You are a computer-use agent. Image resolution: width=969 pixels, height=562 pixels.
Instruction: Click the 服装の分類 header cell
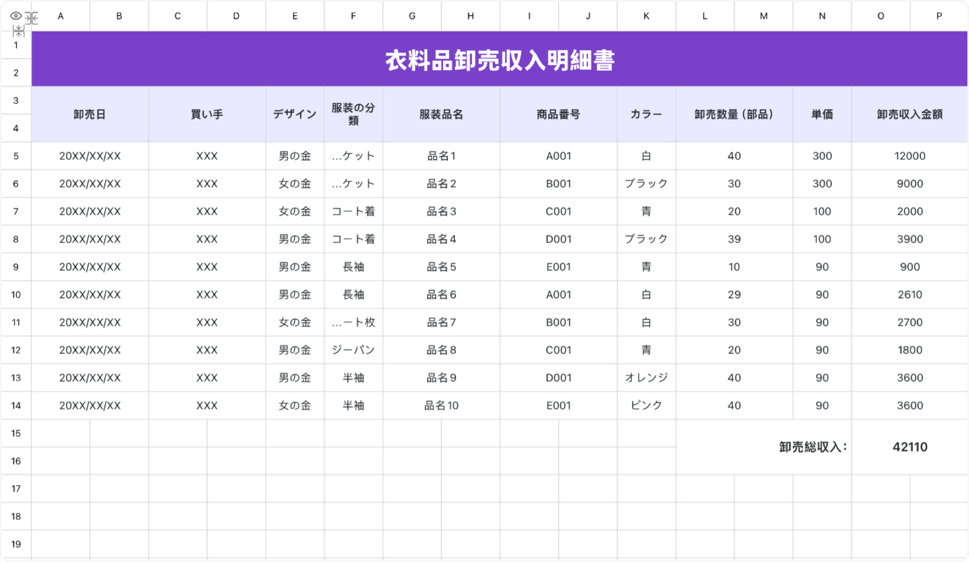click(x=353, y=115)
